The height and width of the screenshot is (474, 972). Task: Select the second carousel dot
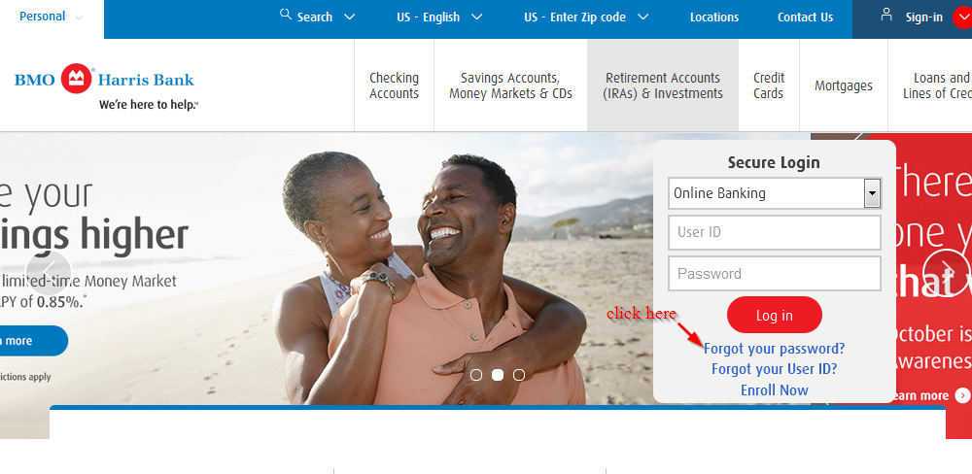tap(497, 375)
